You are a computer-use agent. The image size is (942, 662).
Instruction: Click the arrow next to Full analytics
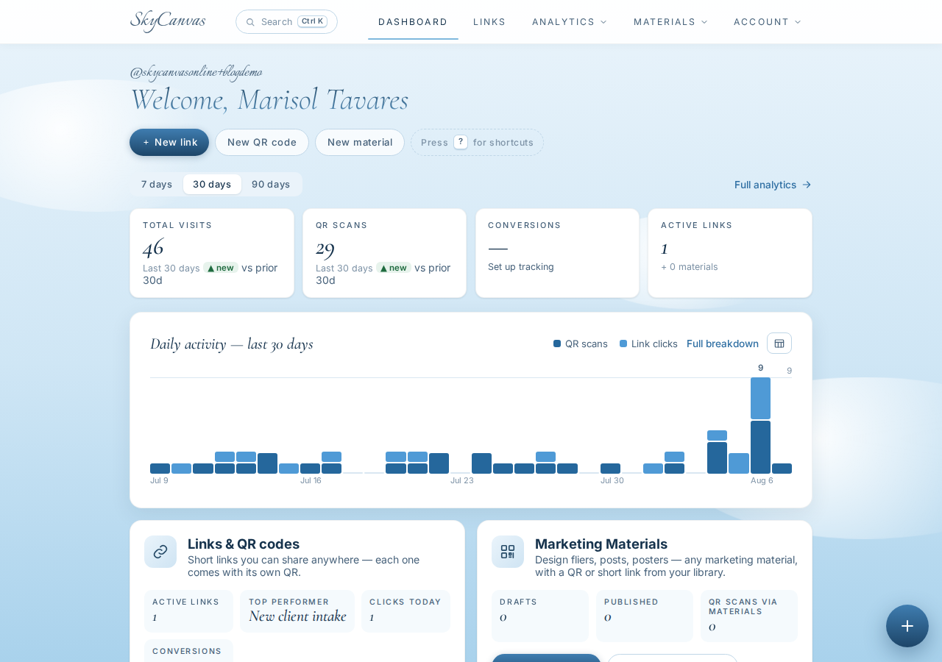807,185
